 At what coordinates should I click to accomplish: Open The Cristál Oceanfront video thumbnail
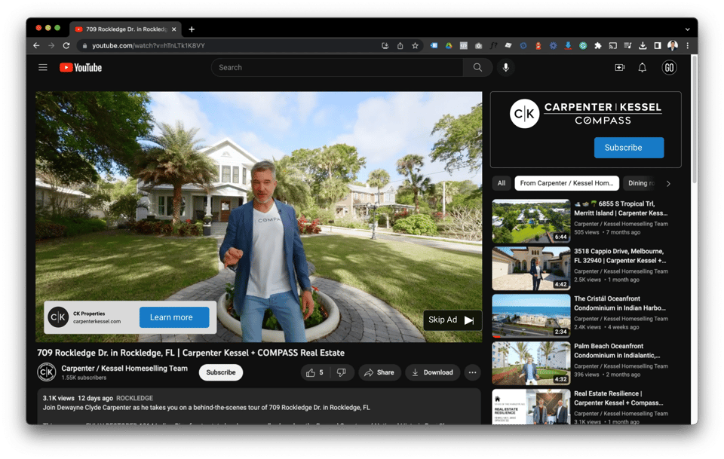[x=531, y=316]
